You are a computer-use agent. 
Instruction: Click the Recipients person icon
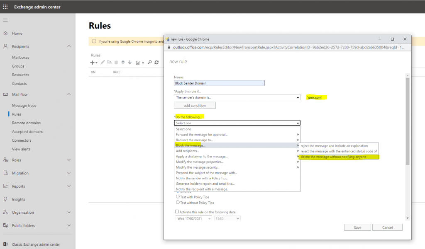(x=5, y=46)
